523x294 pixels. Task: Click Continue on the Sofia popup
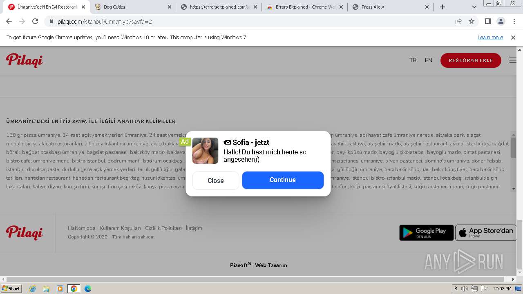point(283,180)
